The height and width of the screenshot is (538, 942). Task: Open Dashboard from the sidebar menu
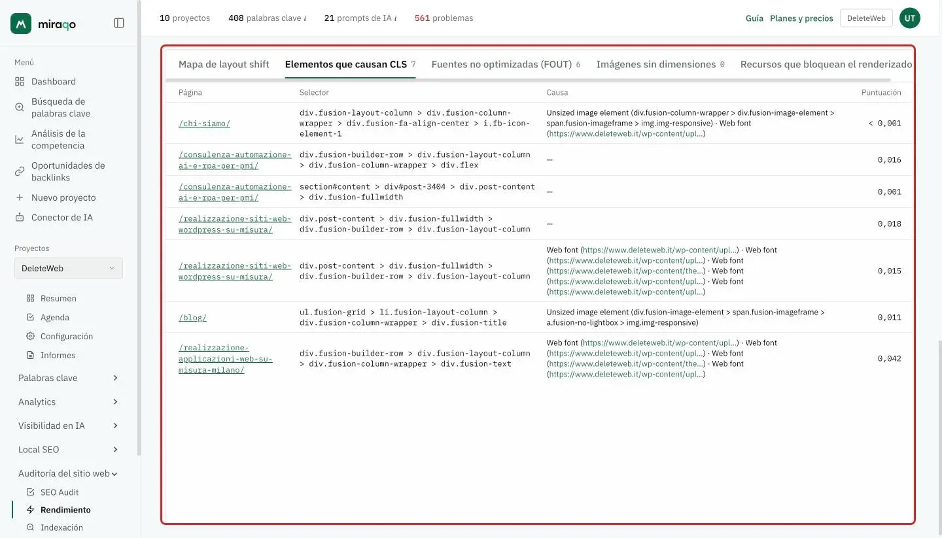point(54,82)
